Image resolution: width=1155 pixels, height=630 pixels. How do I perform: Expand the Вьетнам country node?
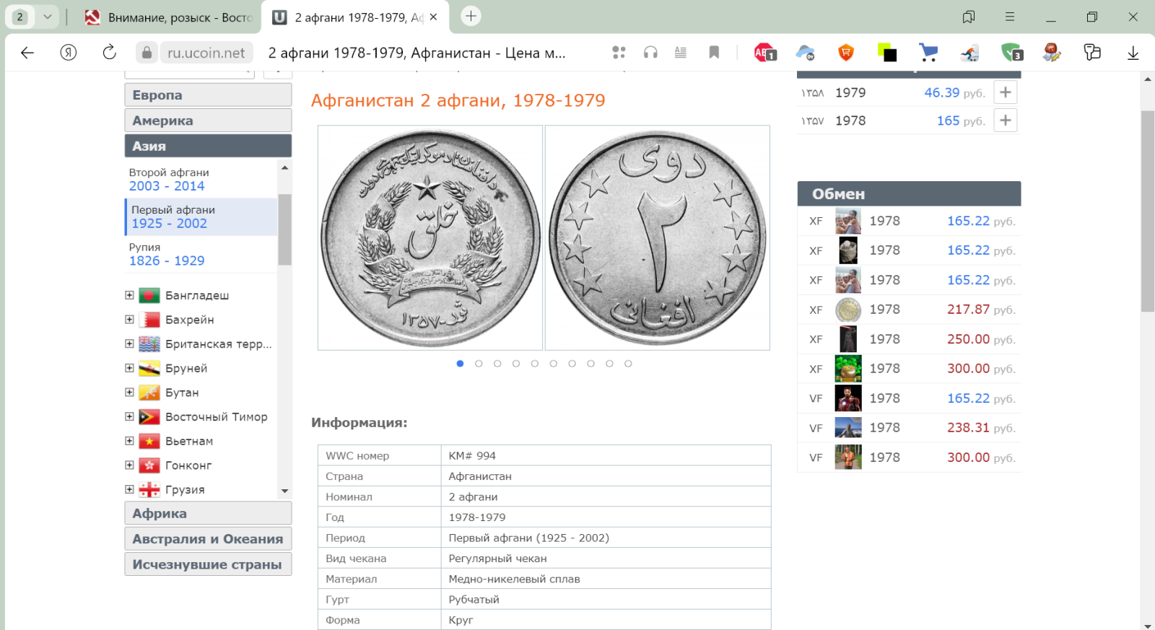tap(129, 441)
